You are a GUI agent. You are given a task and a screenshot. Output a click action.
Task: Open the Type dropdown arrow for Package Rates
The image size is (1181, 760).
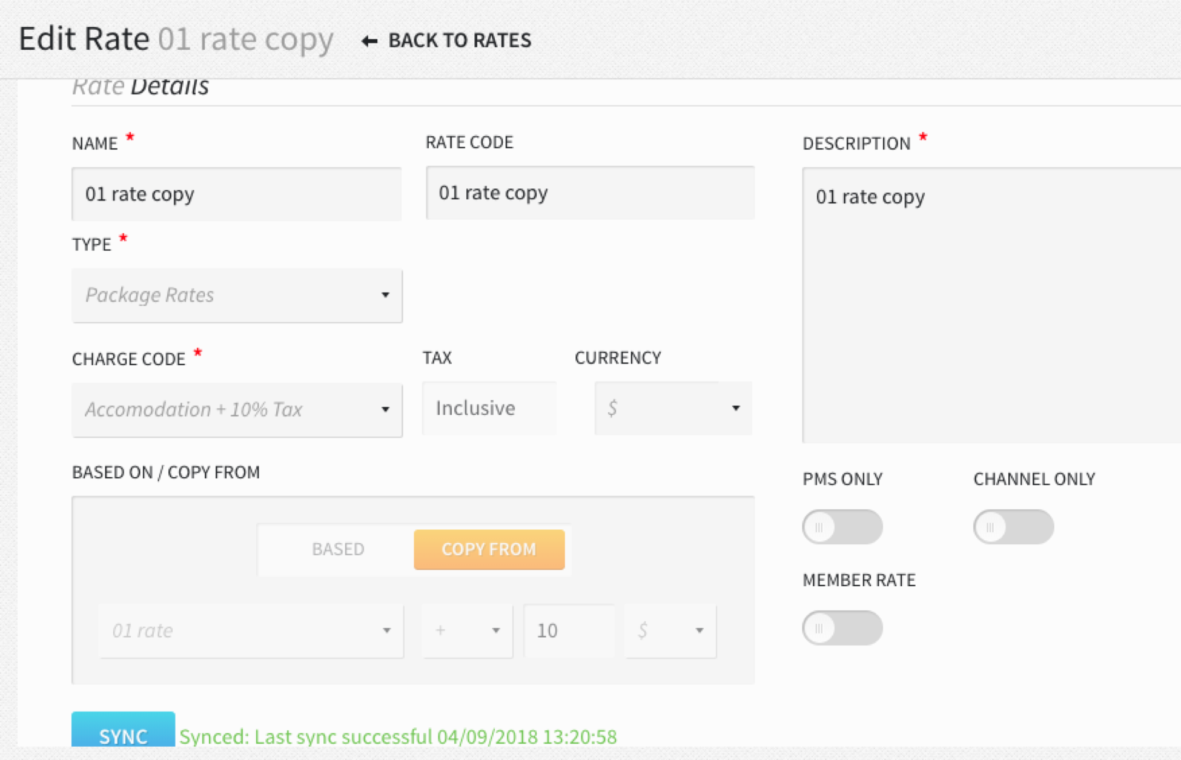point(385,295)
